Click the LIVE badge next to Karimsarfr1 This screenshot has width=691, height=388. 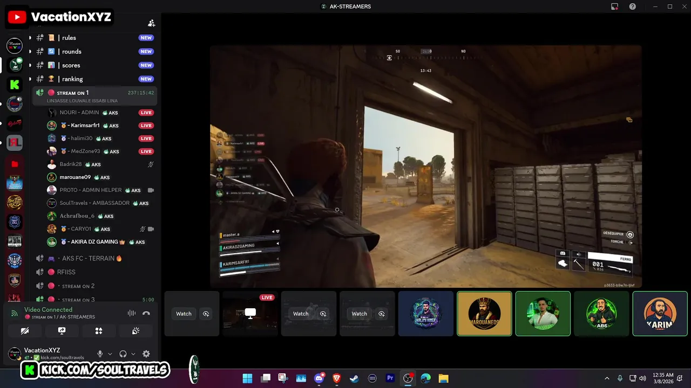146,126
